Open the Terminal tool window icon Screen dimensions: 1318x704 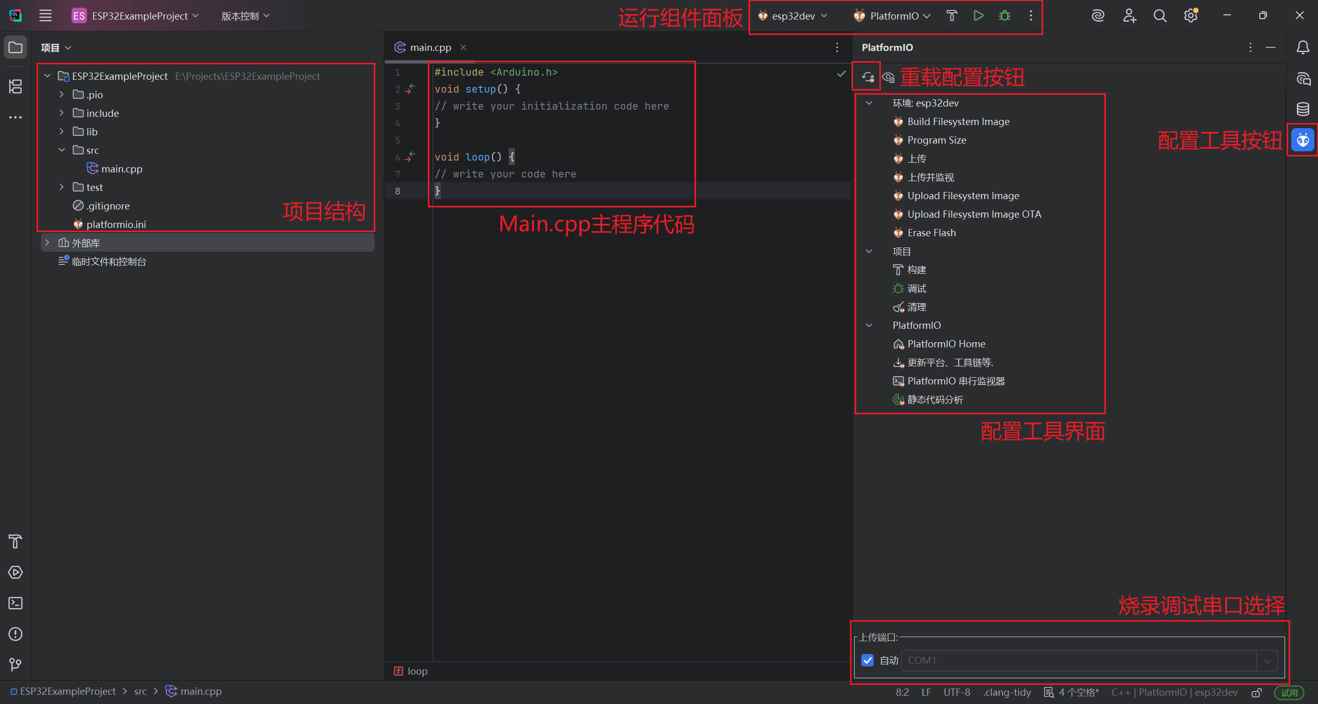tap(15, 603)
